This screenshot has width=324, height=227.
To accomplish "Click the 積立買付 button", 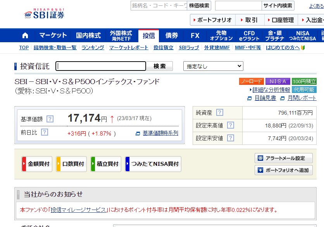I will click(x=106, y=164).
